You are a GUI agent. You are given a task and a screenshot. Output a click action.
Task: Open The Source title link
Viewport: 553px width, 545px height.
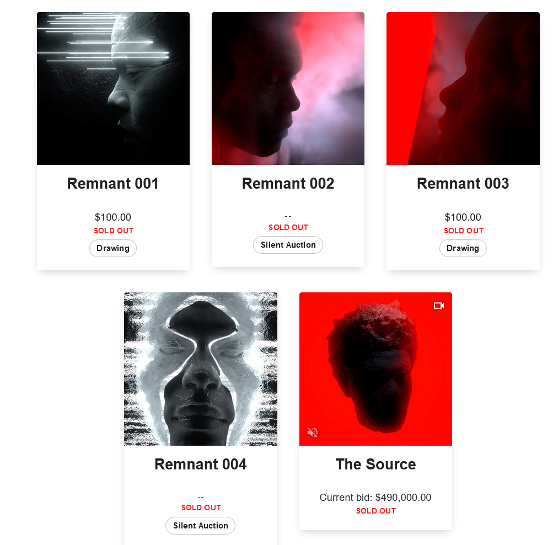[x=375, y=464]
